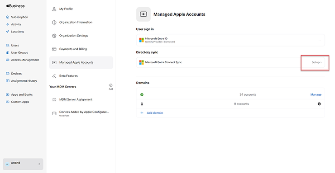Select the Locations arrow icon
Image resolution: width=335 pixels, height=173 pixels.
[x=8, y=32]
